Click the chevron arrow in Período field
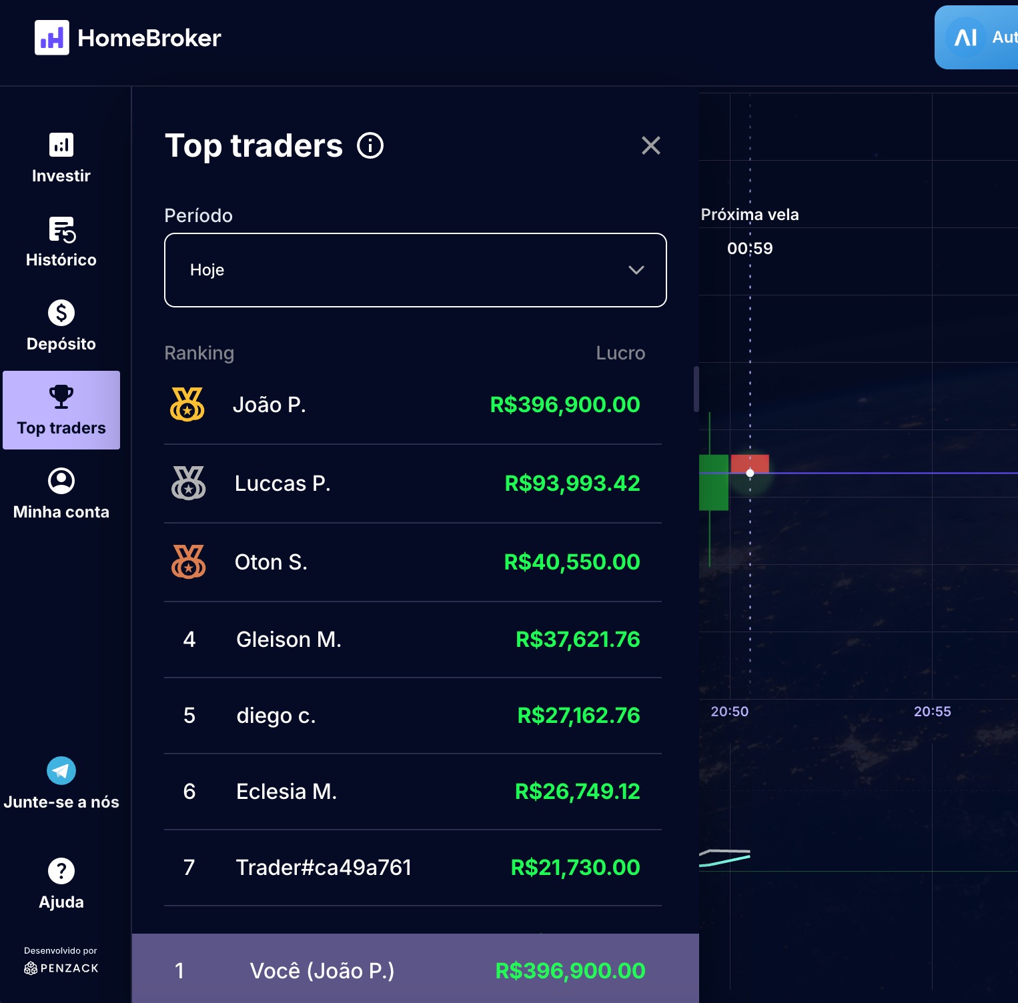The height and width of the screenshot is (1003, 1018). point(636,270)
